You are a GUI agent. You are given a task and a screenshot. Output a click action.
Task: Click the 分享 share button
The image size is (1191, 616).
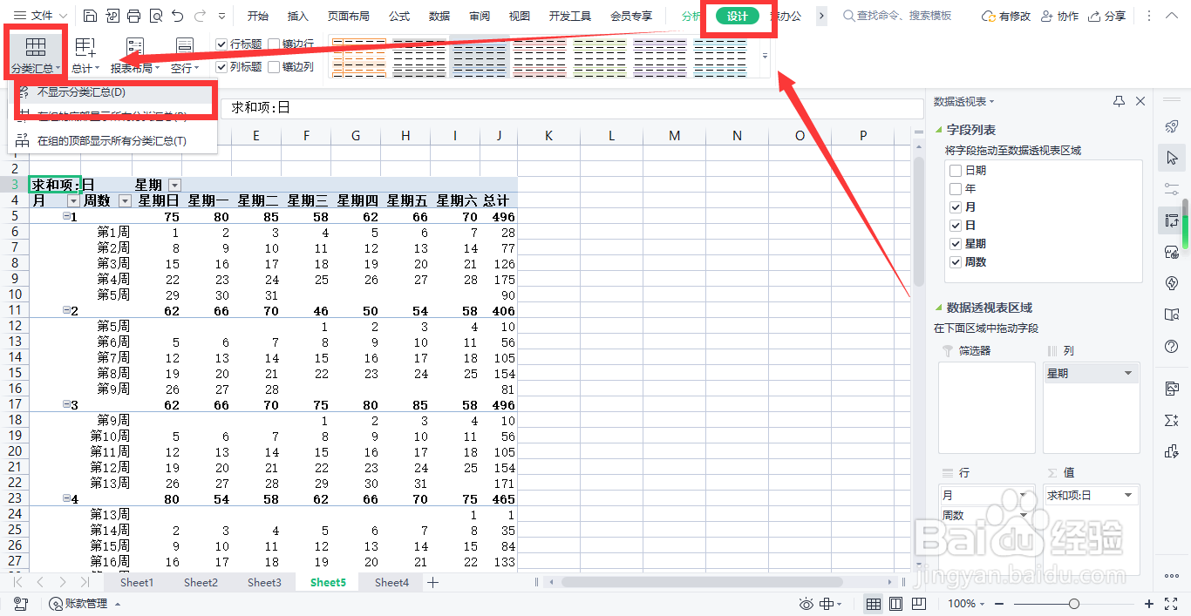point(1108,16)
